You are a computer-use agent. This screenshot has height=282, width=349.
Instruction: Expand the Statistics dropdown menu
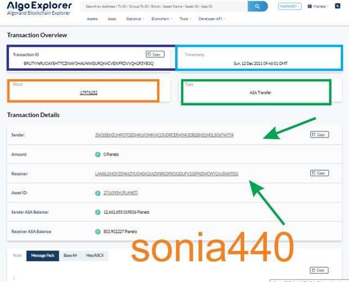[x=135, y=19]
